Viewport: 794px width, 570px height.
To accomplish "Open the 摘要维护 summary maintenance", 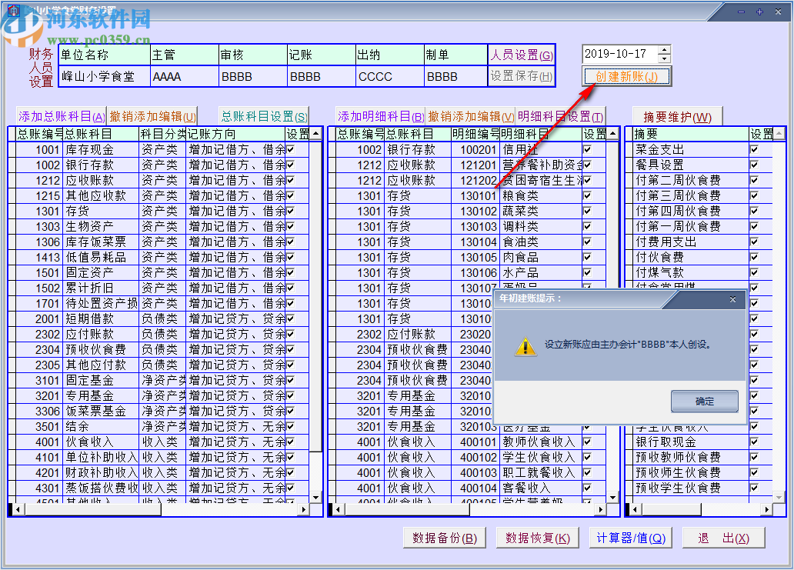I will tap(677, 117).
